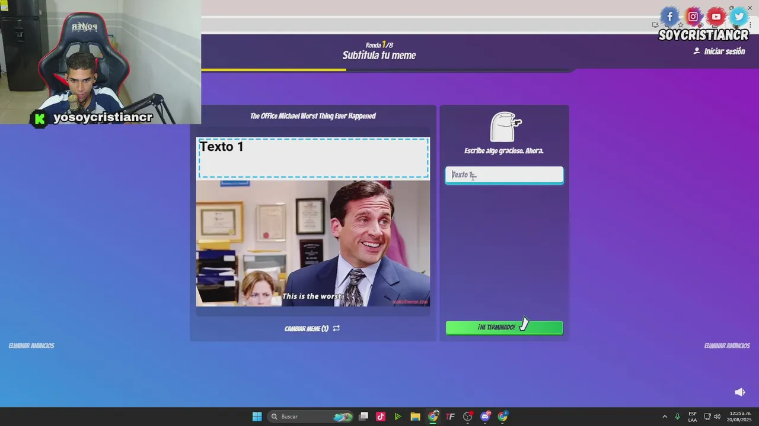Open Task View from the taskbar
This screenshot has height=426, width=759.
[363, 417]
